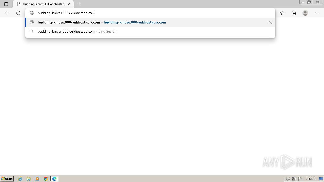Restore down the Edge browser window
This screenshot has width=324, height=182.
[x=309, y=2]
